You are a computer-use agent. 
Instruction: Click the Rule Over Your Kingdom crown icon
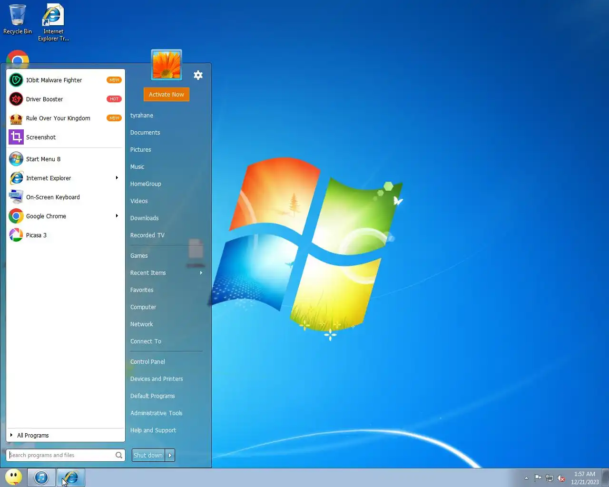point(16,118)
